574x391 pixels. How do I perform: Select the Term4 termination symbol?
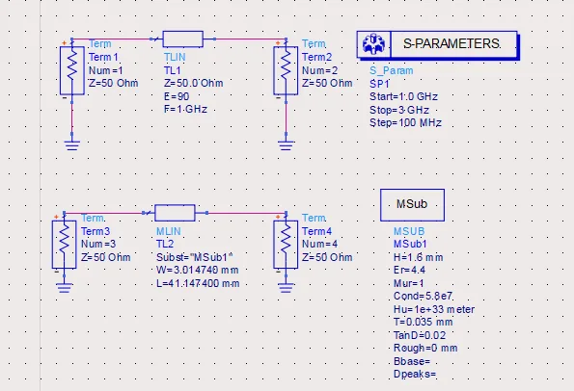coord(286,245)
